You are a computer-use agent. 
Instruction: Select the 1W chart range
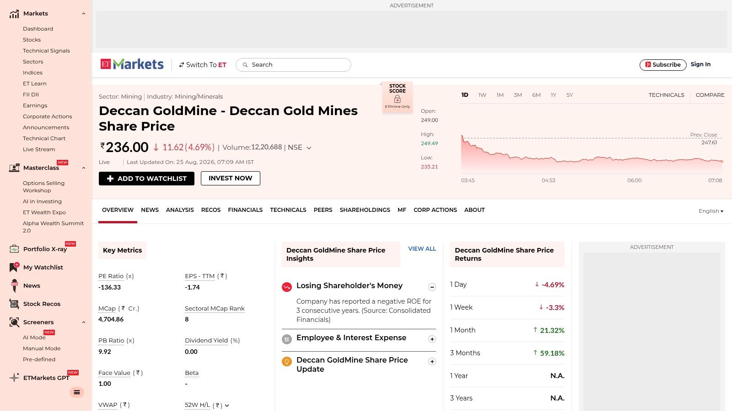point(482,95)
